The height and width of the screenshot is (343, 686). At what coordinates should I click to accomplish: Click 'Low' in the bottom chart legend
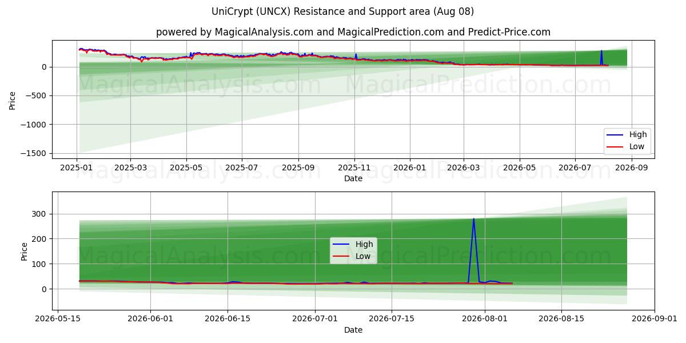(x=363, y=256)
